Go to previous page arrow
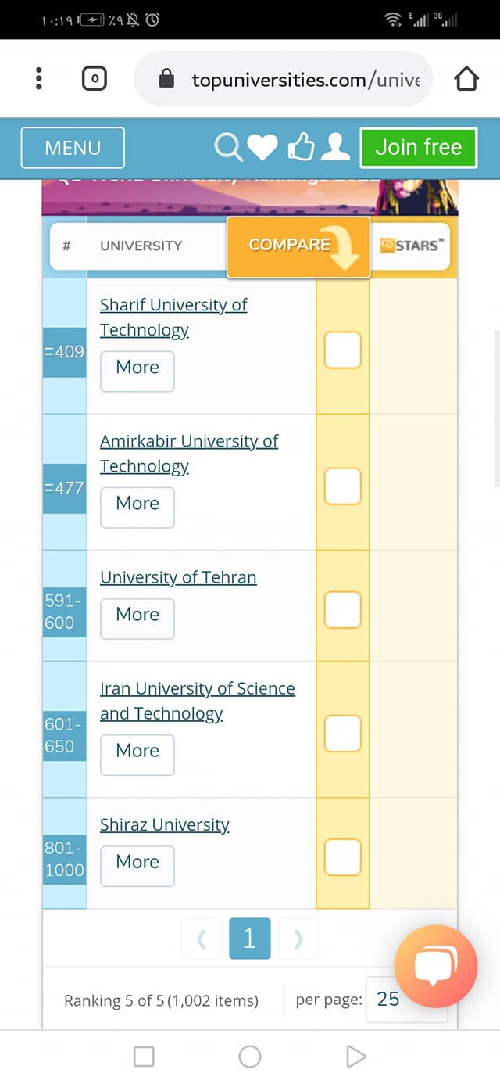 202,939
